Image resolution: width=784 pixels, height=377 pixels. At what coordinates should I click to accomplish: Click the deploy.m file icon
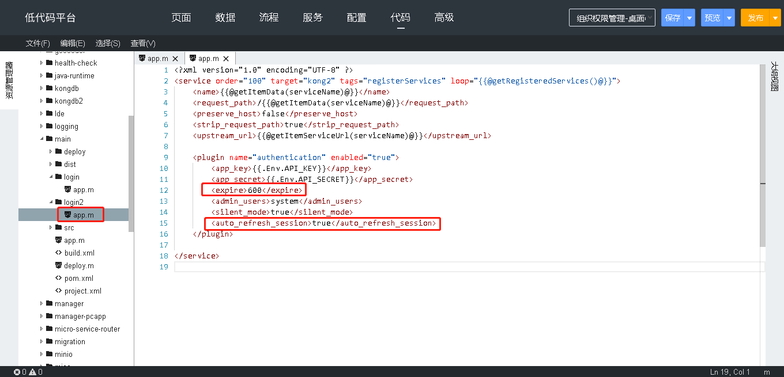(x=58, y=266)
